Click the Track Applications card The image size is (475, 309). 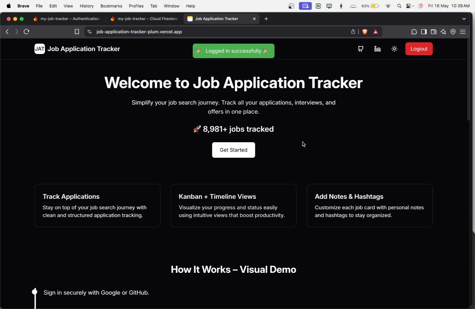point(97,206)
